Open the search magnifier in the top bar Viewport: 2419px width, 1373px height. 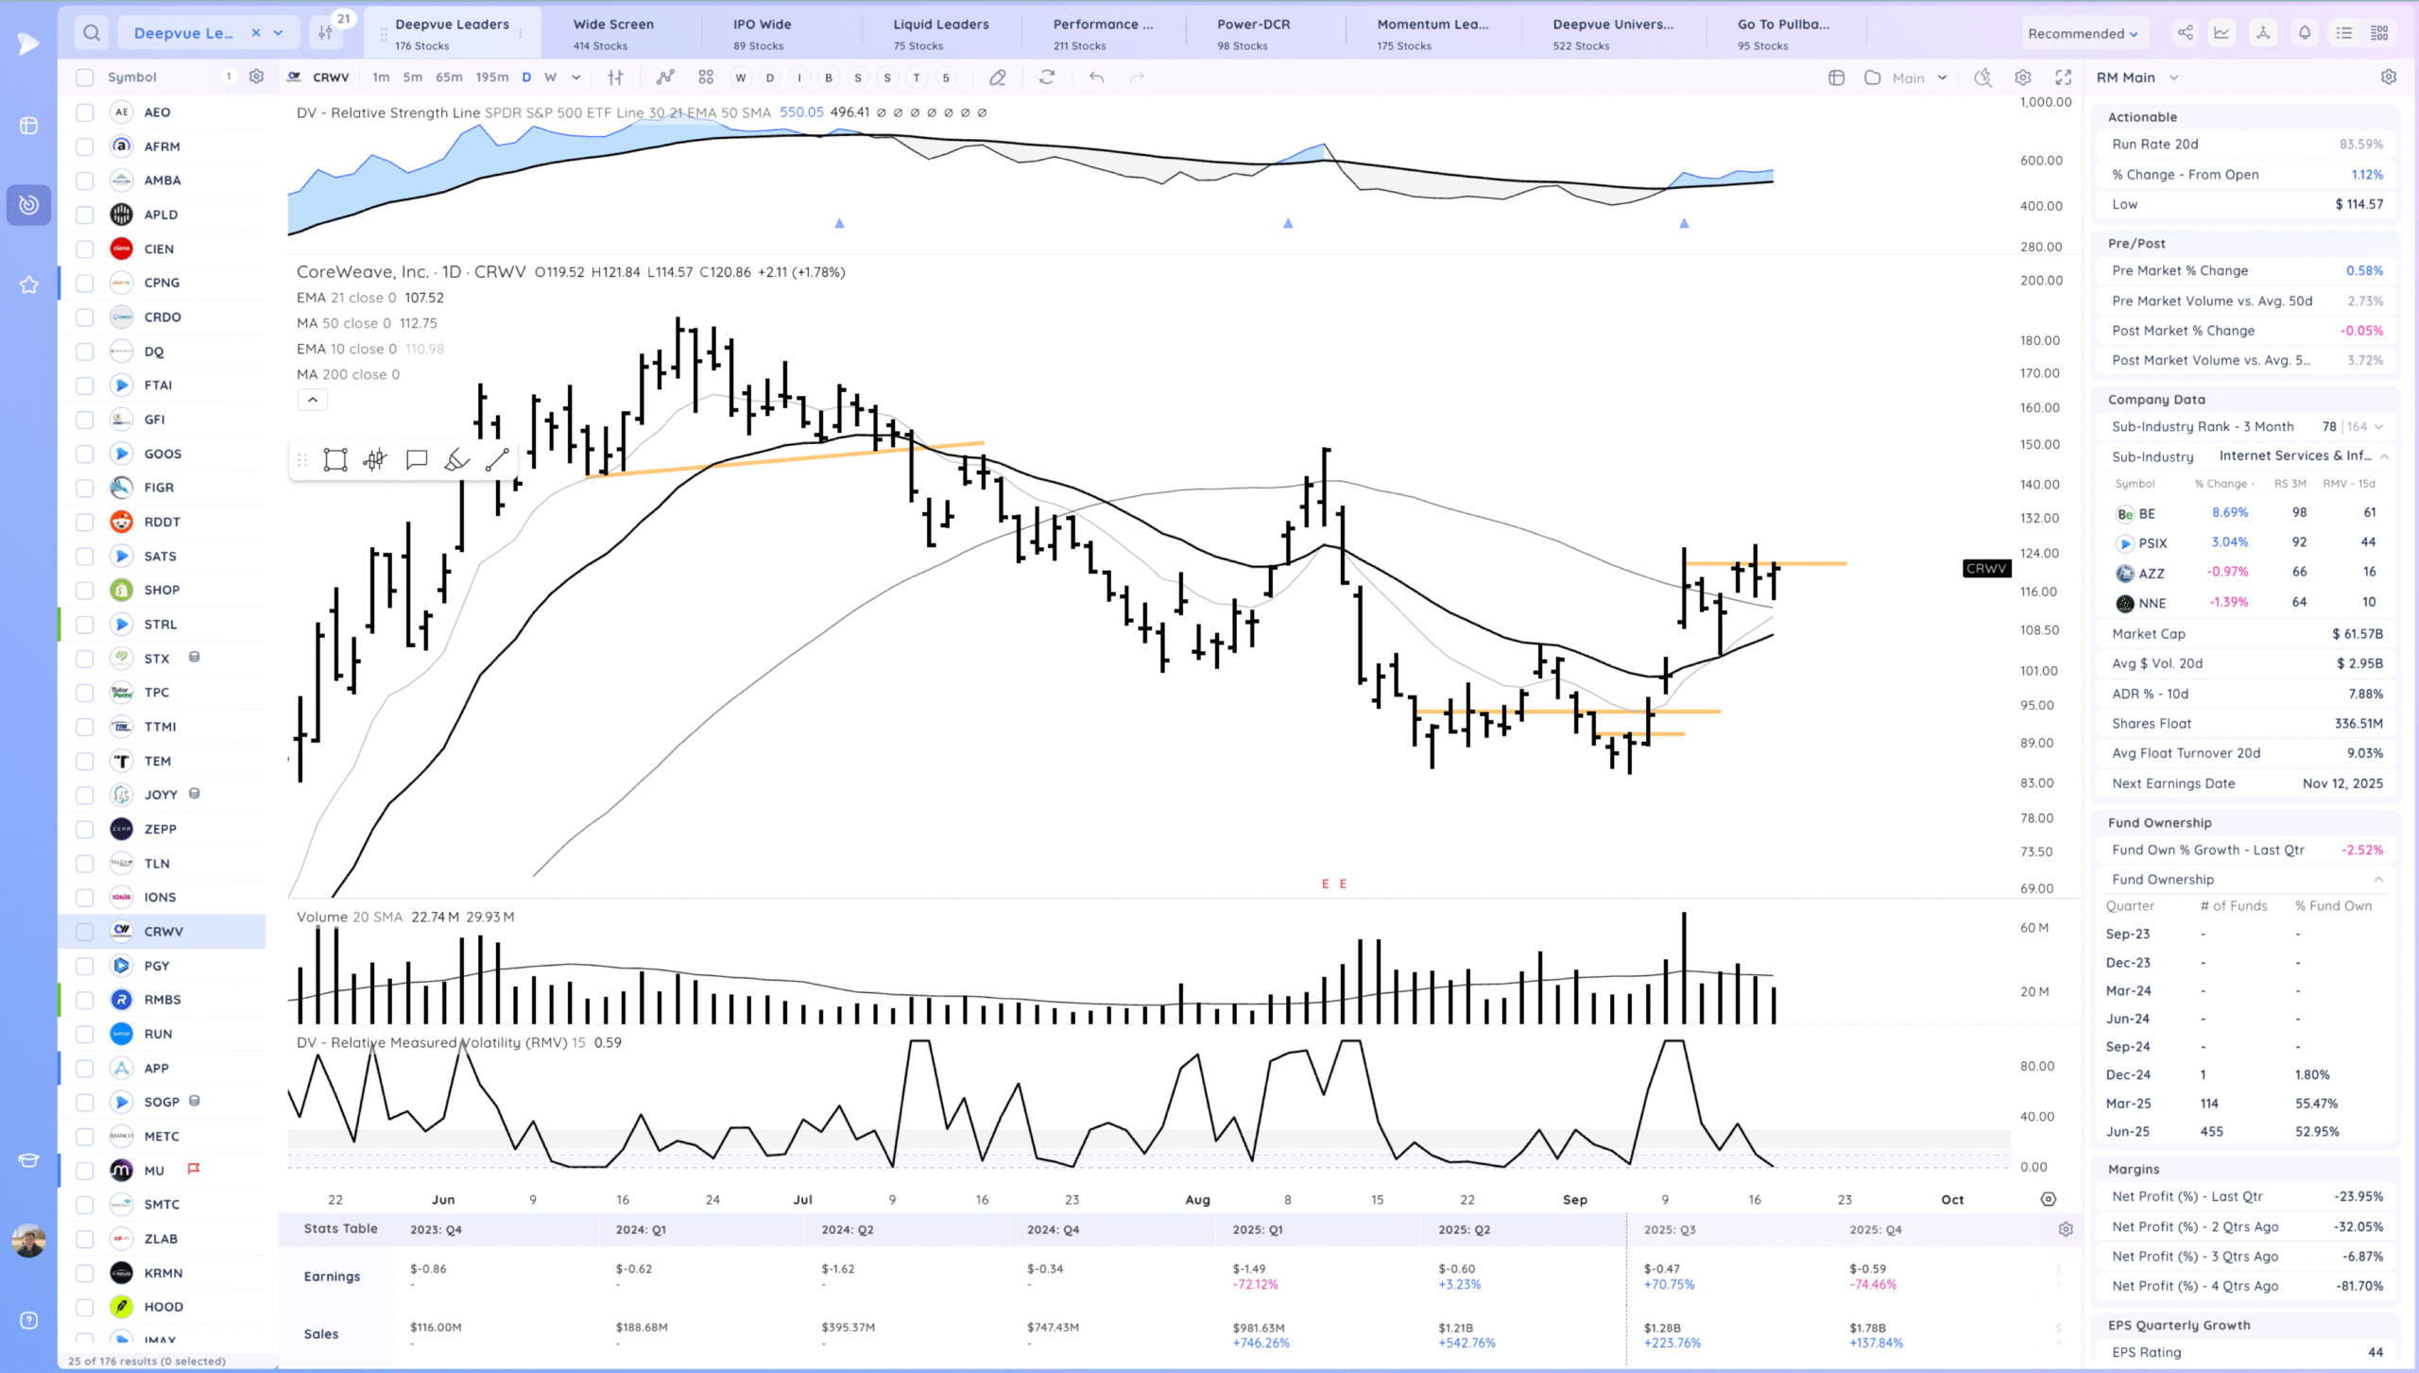92,33
